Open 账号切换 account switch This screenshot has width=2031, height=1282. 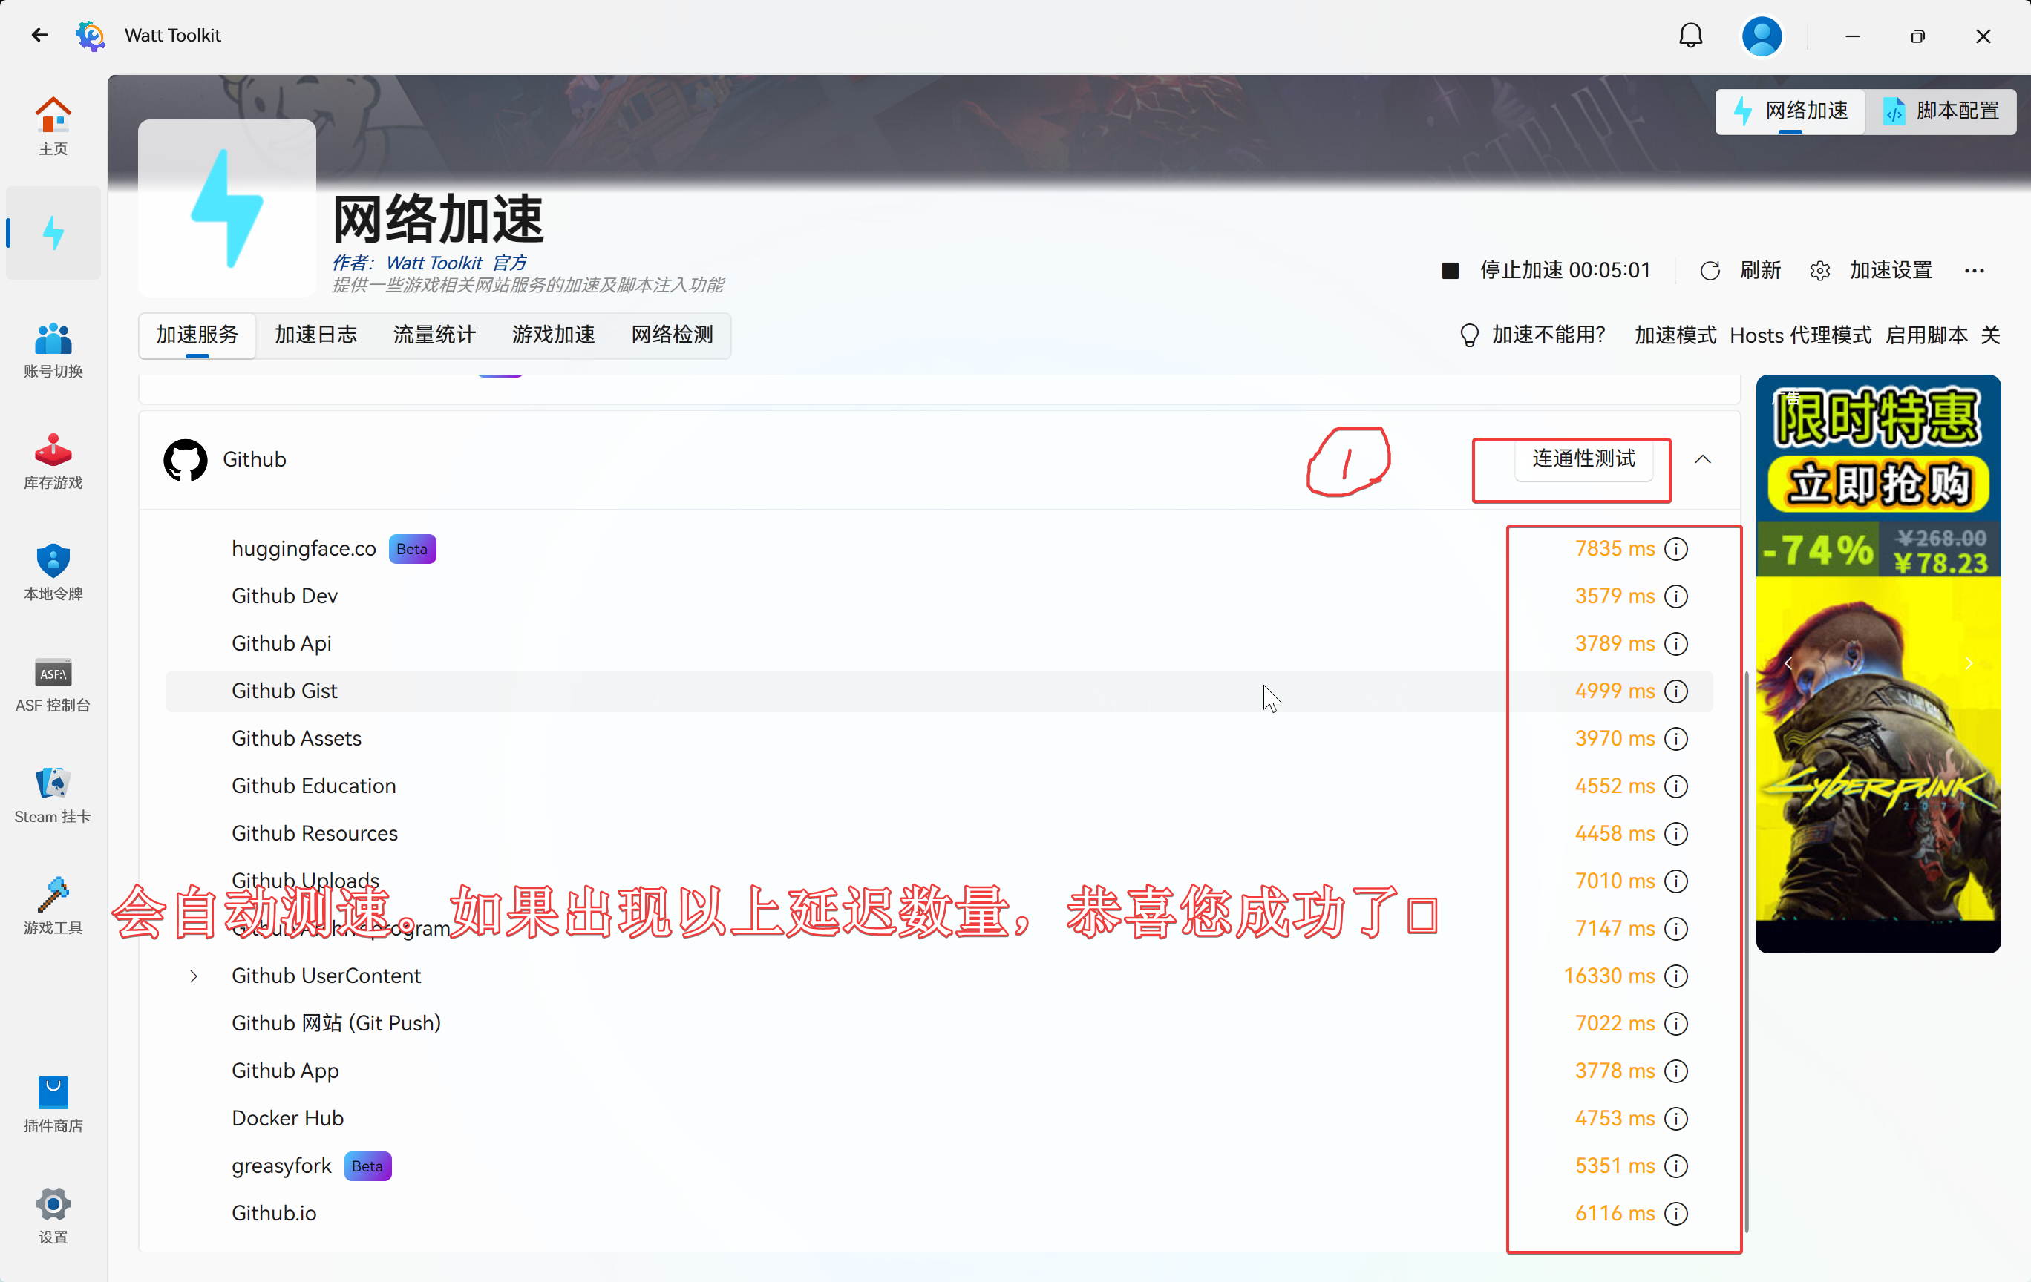pos(53,351)
